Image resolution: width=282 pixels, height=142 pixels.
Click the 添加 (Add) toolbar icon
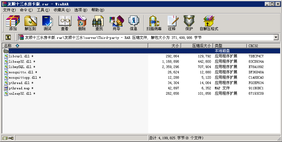coord(13,23)
